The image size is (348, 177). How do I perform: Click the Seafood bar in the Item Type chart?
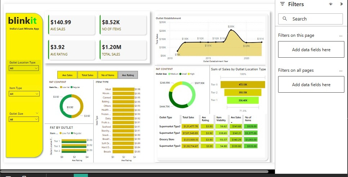[123, 127]
